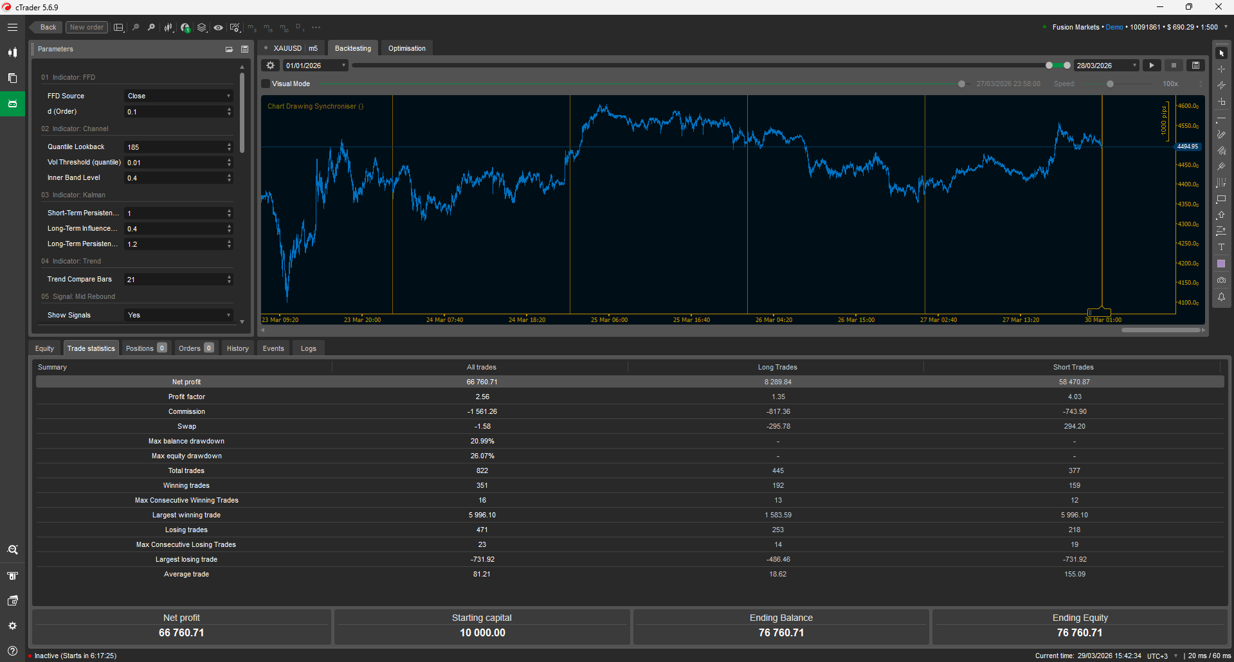
Task: Select the Text drawing tool
Action: pos(1221,247)
